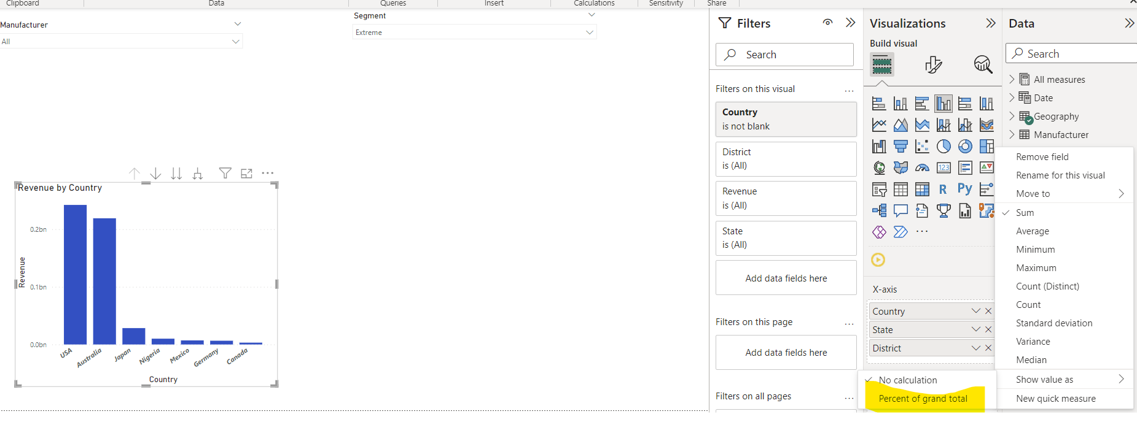Select the checked Sum aggregation
Screen dimensions: 1137x422
coord(1025,213)
